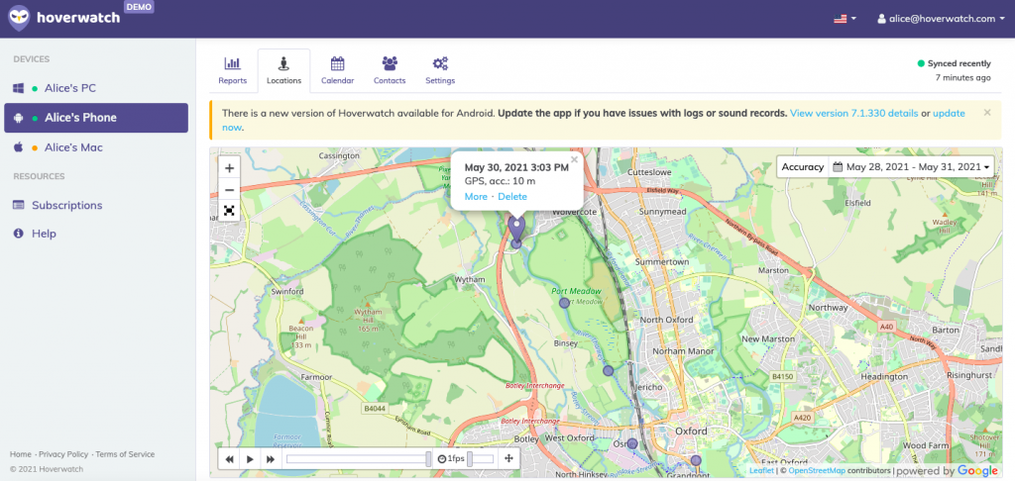Select Alice's PC device
The height and width of the screenshot is (481, 1015).
(96, 88)
